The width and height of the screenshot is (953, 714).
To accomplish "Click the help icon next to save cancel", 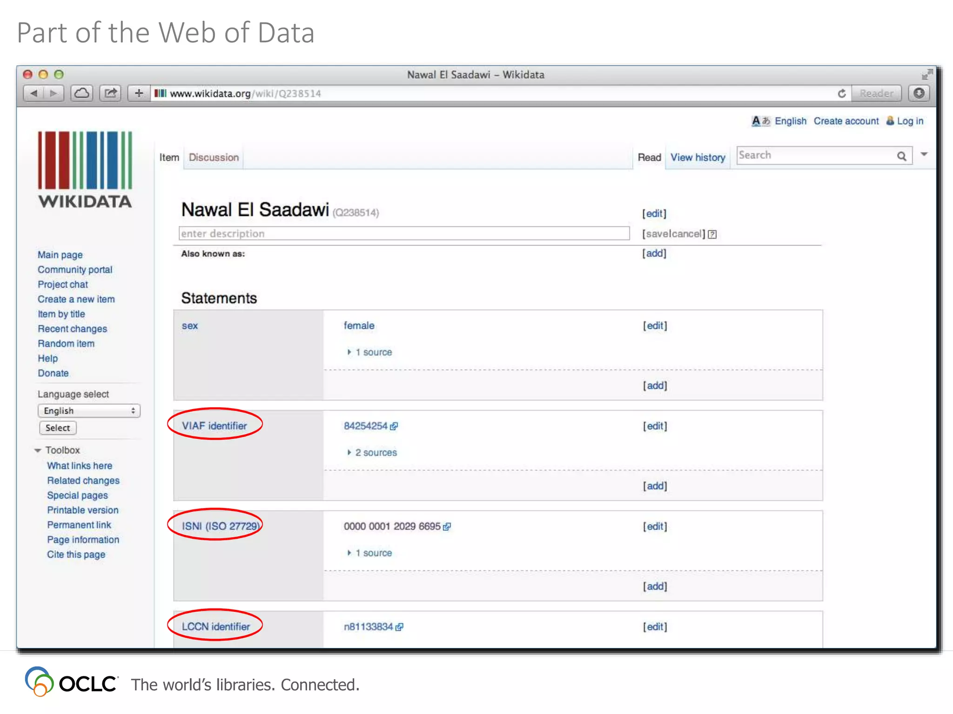I will click(x=712, y=234).
